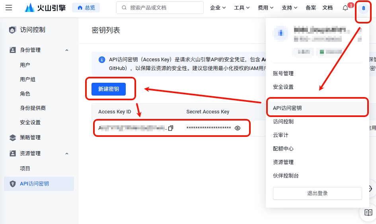
Task: Focus the 搜索产品或文档 search field
Action: point(160,8)
